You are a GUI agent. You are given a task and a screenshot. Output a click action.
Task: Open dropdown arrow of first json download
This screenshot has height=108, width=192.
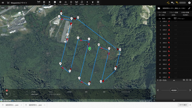[x=21, y=105]
